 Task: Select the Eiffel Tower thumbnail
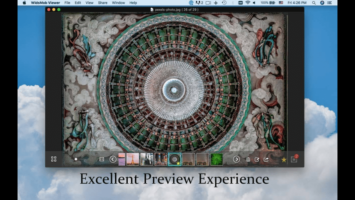coord(133,159)
